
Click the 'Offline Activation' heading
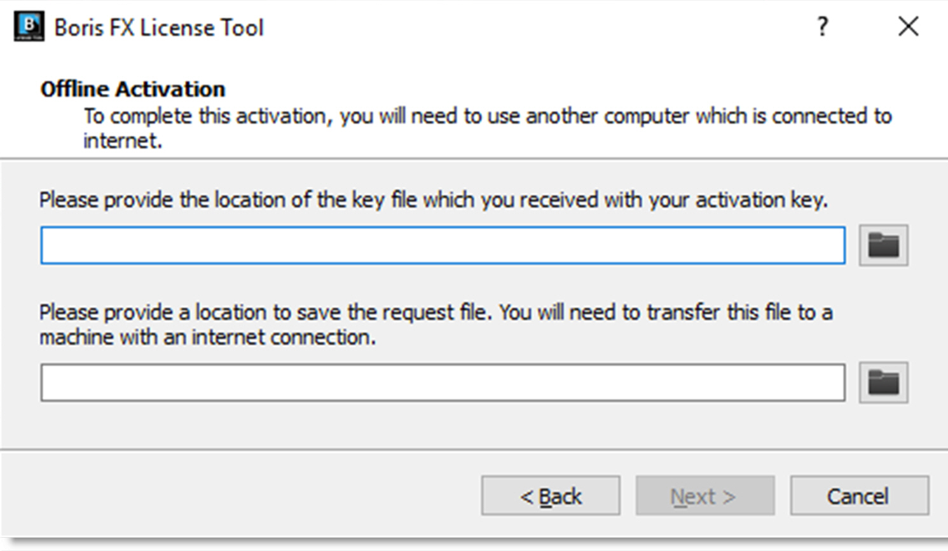(x=133, y=89)
